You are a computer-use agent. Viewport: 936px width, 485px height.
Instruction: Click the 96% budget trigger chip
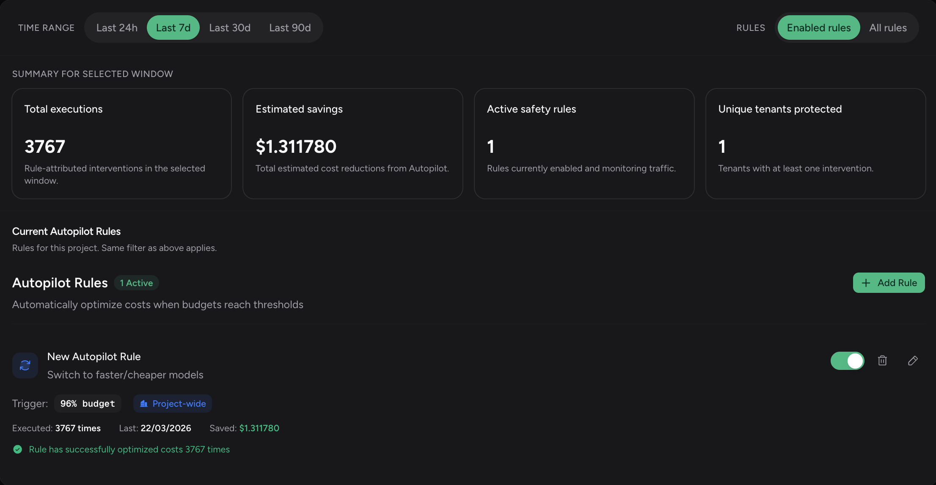pyautogui.click(x=88, y=404)
